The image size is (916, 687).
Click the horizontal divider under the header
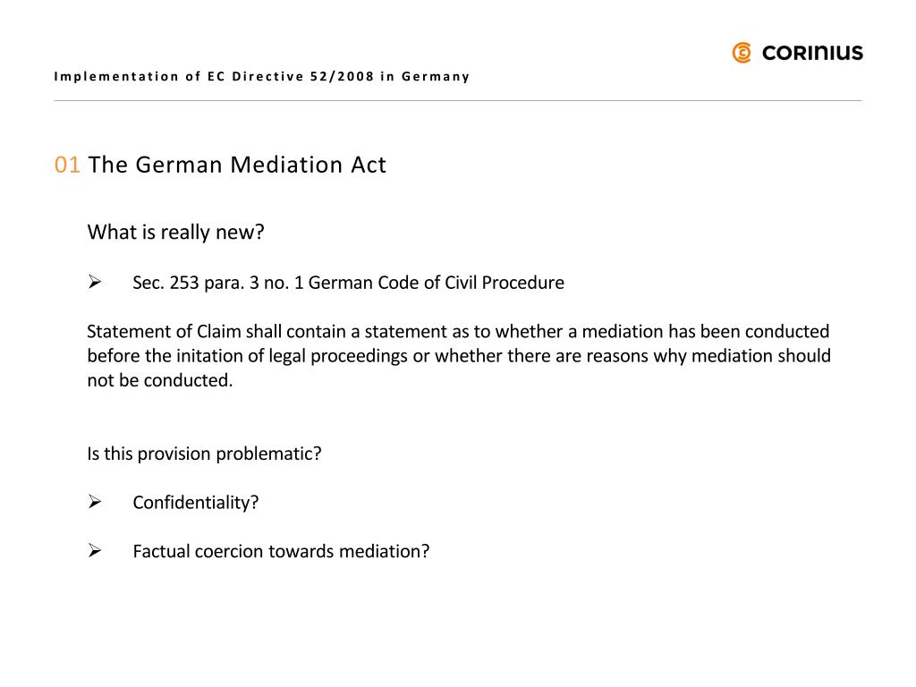pos(458,100)
